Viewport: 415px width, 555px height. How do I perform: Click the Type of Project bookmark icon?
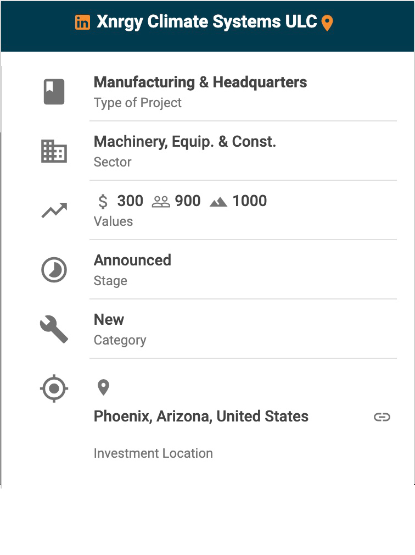coord(54,92)
